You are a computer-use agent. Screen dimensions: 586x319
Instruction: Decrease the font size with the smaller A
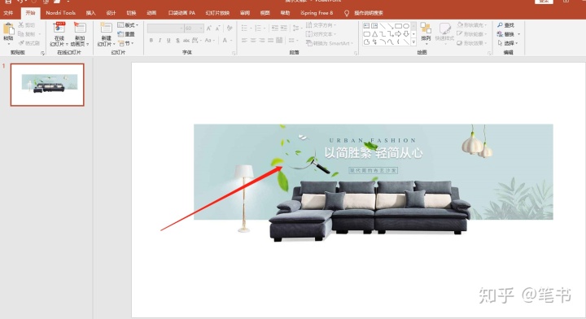pos(217,28)
